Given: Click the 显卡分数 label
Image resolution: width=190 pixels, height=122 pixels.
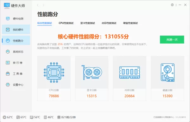Looking at the screenshot, I should click(92, 90).
